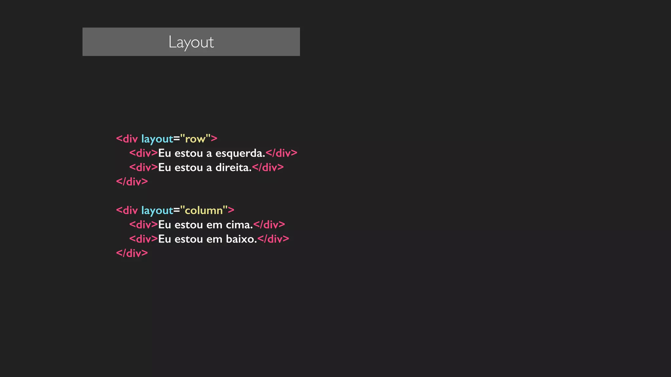The image size is (671, 377).
Task: Click closing div tag after "cima."
Action: click(x=269, y=224)
